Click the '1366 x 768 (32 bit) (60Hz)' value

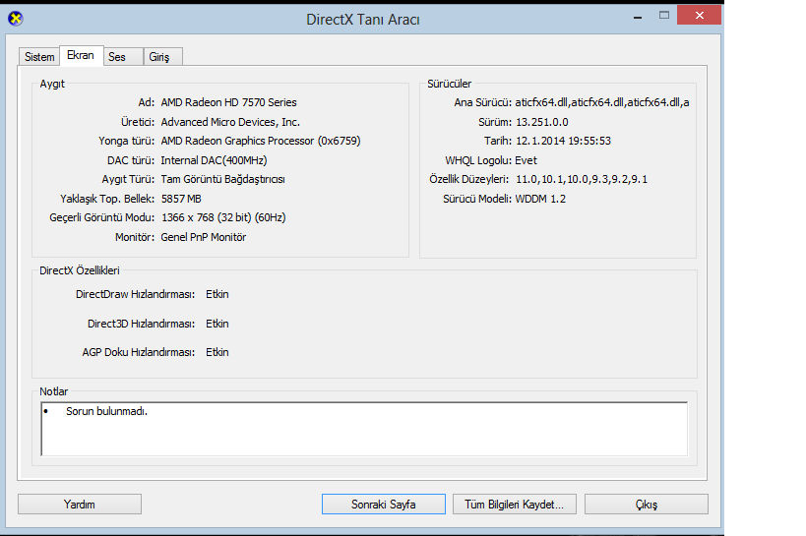pyautogui.click(x=223, y=218)
